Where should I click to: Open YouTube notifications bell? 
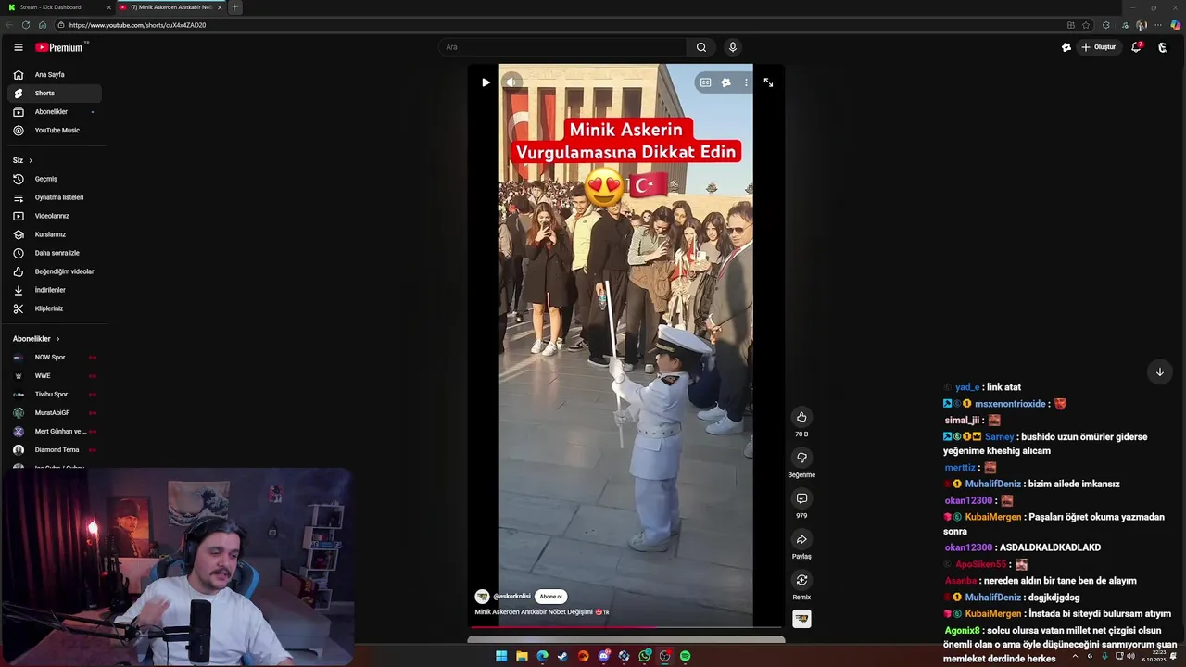tap(1136, 47)
